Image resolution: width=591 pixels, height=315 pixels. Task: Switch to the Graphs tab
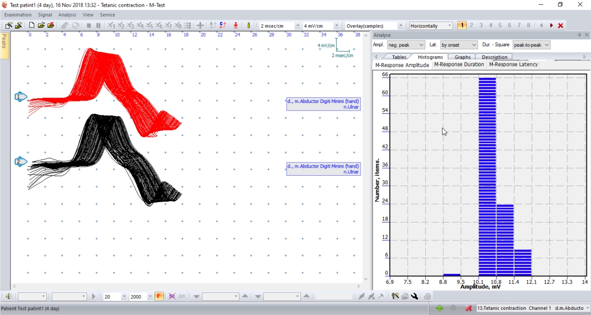(x=463, y=57)
